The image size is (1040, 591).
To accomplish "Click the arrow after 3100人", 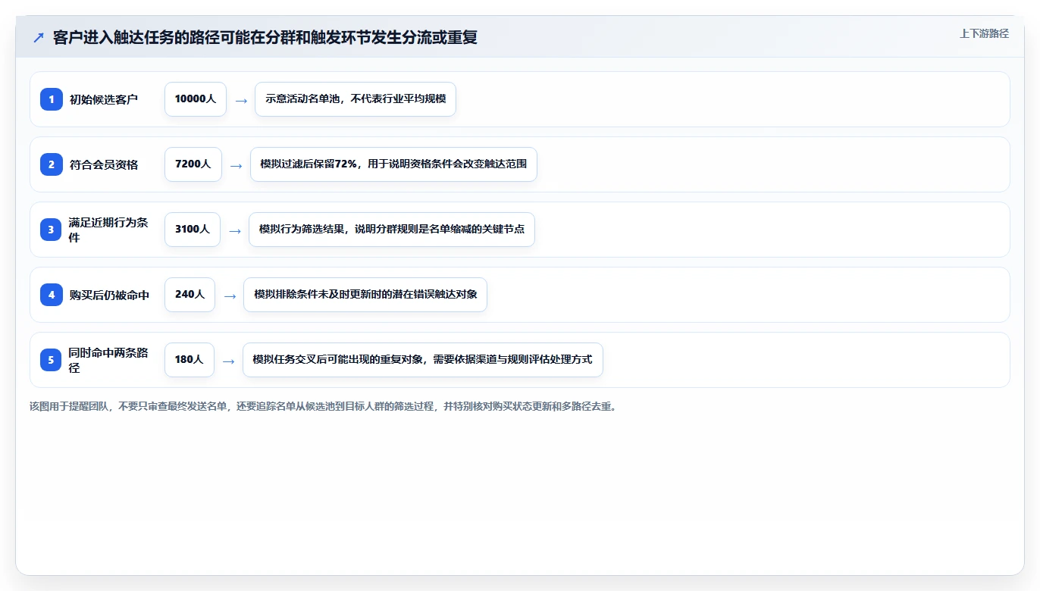I will coord(235,231).
